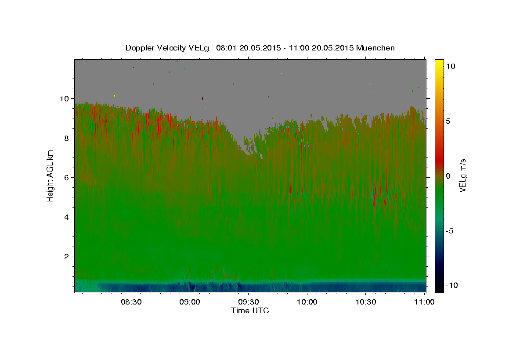This screenshot has height=351, width=527.
Task: Click the height axis value 2
Action: pyautogui.click(x=68, y=257)
